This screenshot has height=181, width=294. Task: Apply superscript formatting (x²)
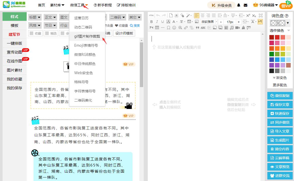tap(248, 15)
